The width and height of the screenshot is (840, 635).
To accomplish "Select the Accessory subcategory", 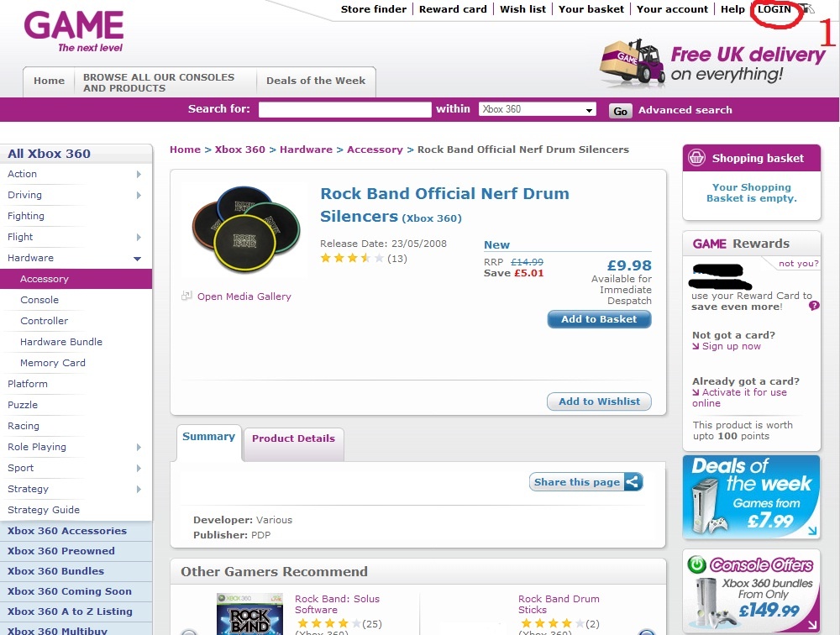I will 76,279.
